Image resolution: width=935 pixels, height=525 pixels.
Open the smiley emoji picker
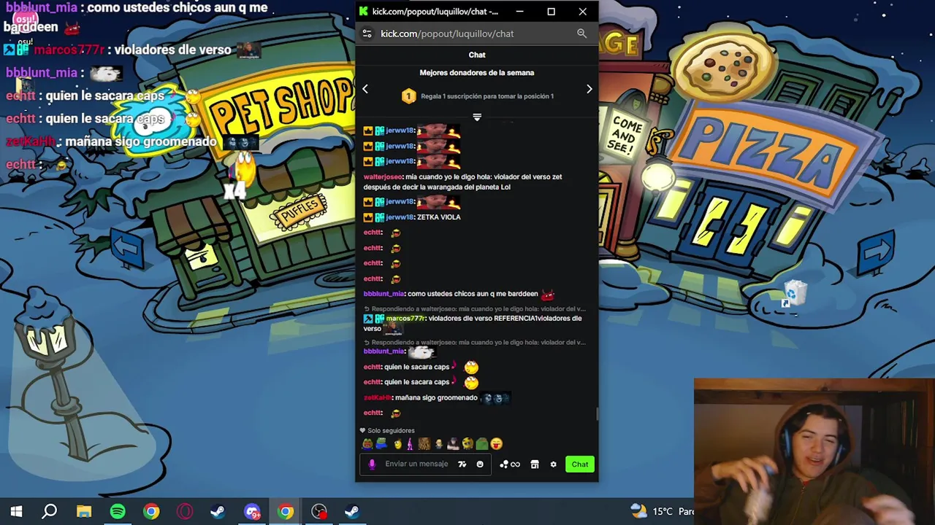pyautogui.click(x=480, y=464)
